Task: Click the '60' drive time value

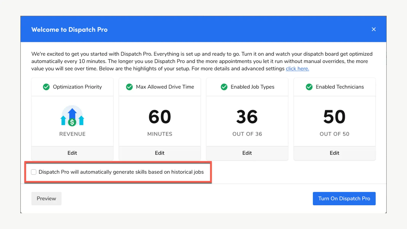Action: 160,117
